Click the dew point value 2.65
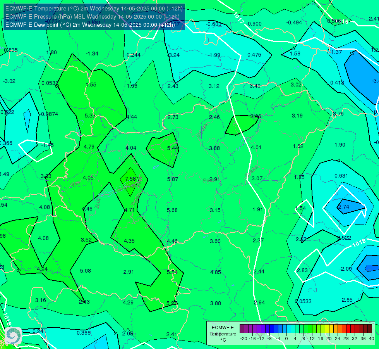The width and height of the screenshot is (379, 349). pos(347,300)
